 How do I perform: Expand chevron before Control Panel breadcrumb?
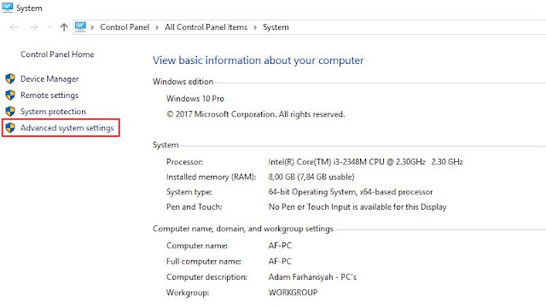[92, 27]
